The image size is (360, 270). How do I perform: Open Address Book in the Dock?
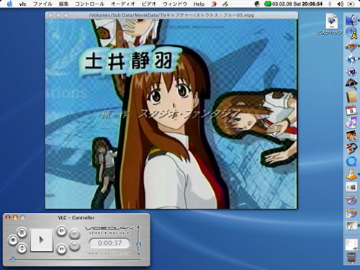351,97
